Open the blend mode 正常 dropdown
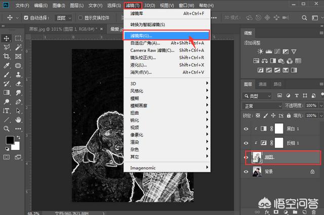The height and width of the screenshot is (215, 324). point(262,106)
